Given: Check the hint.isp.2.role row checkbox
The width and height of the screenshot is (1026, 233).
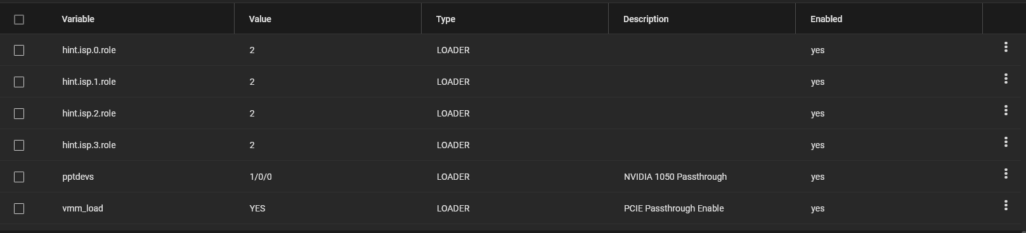Looking at the screenshot, I should coord(19,114).
